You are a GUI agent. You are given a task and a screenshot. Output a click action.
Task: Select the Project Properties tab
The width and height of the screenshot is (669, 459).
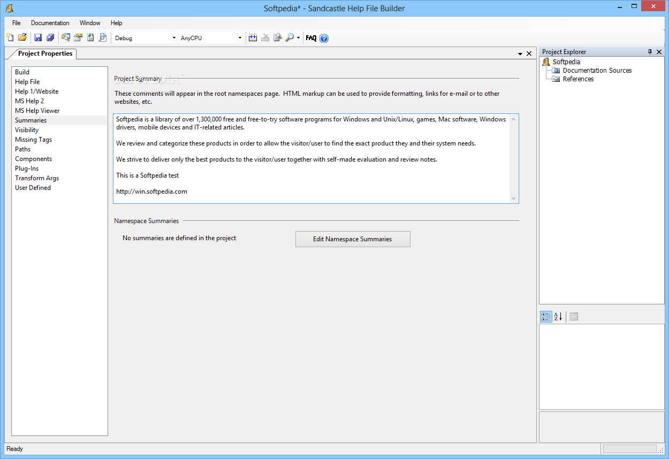pyautogui.click(x=45, y=53)
